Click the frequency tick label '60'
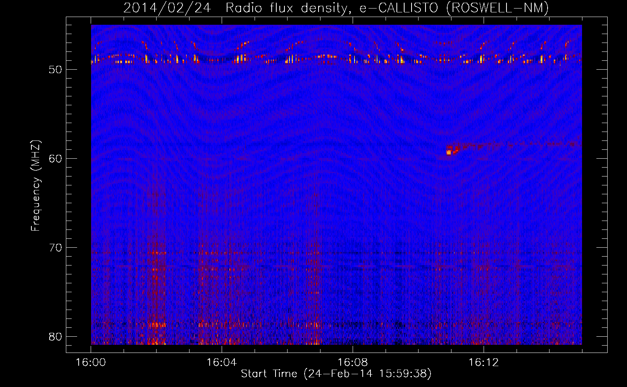This screenshot has height=387, width=627. click(x=56, y=159)
